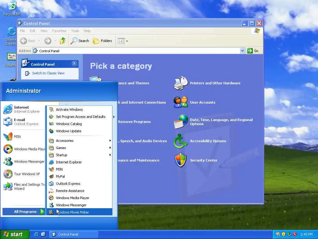Click the Accessories folder icon
This screenshot has height=239, width=318.
coord(51,141)
